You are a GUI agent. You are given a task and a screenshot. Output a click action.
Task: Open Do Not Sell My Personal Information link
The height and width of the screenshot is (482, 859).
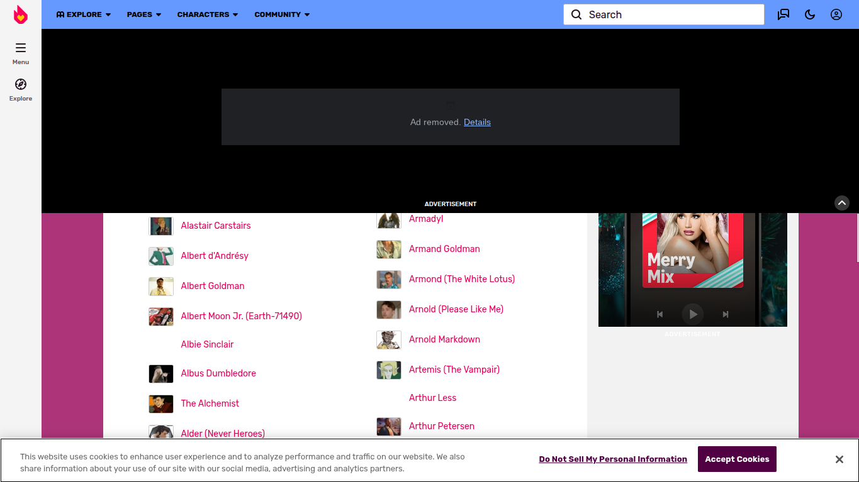tap(613, 459)
